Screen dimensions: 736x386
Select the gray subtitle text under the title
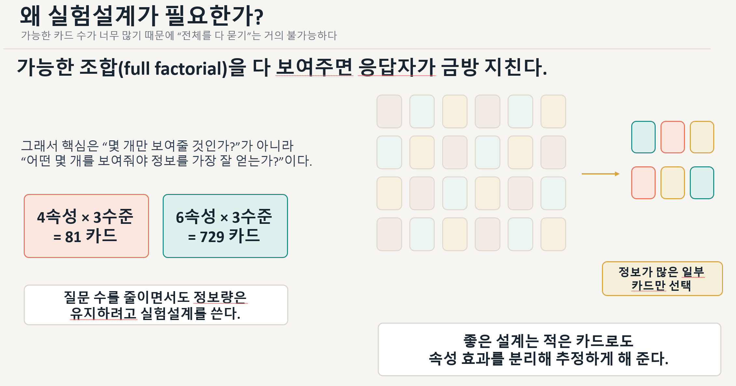pyautogui.click(x=179, y=35)
